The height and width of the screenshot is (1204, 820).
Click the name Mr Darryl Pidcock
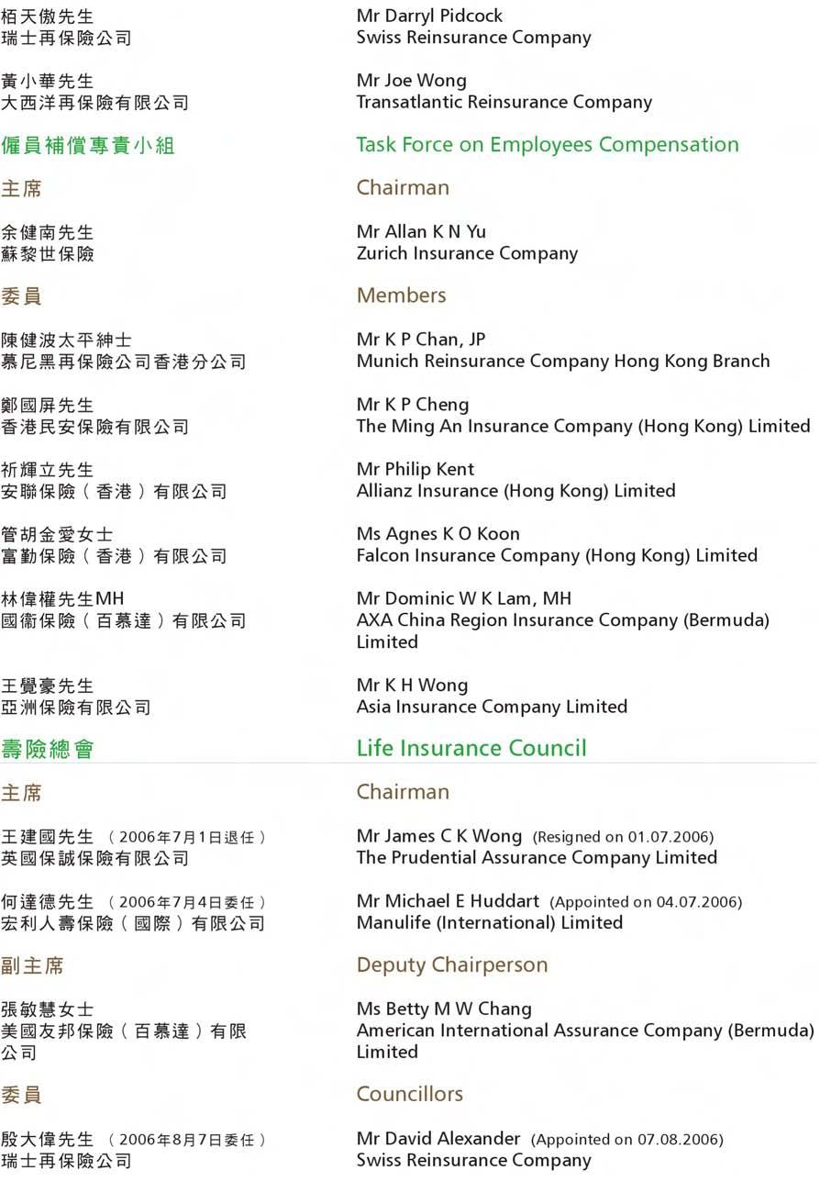click(429, 17)
